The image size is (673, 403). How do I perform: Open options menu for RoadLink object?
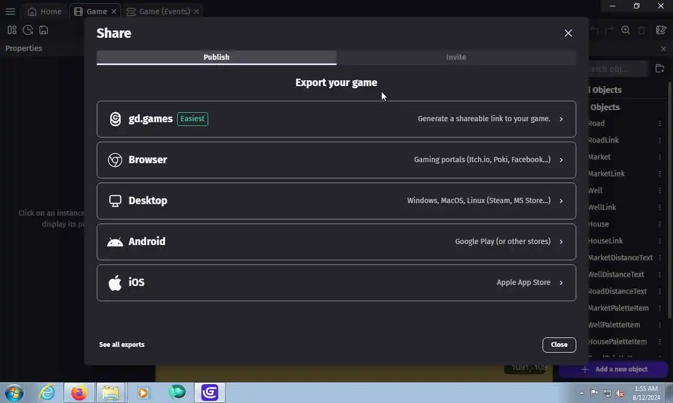click(660, 140)
